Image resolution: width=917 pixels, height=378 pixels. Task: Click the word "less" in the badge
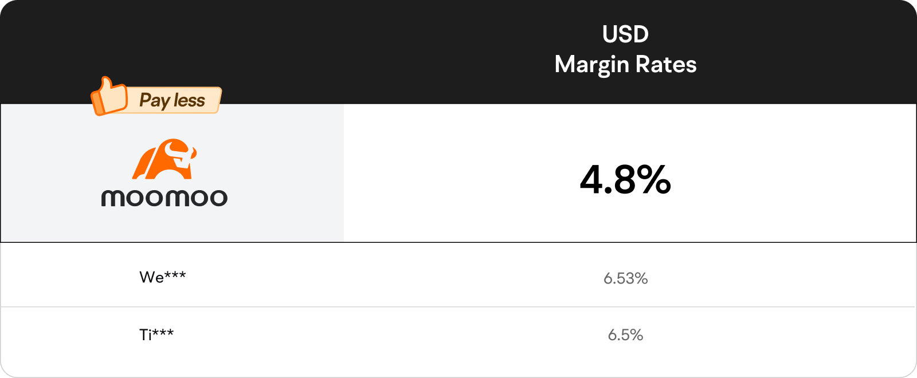tap(189, 100)
